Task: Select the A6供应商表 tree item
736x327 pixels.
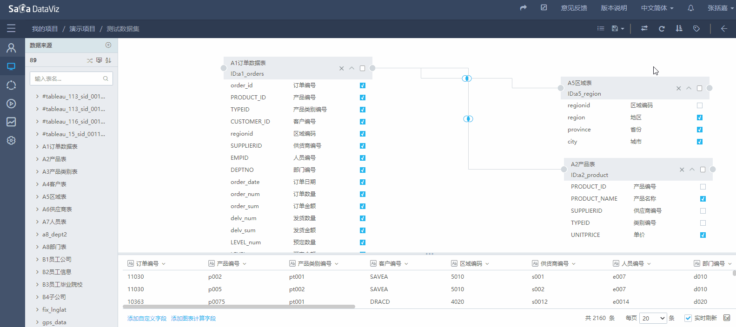Action: click(57, 209)
